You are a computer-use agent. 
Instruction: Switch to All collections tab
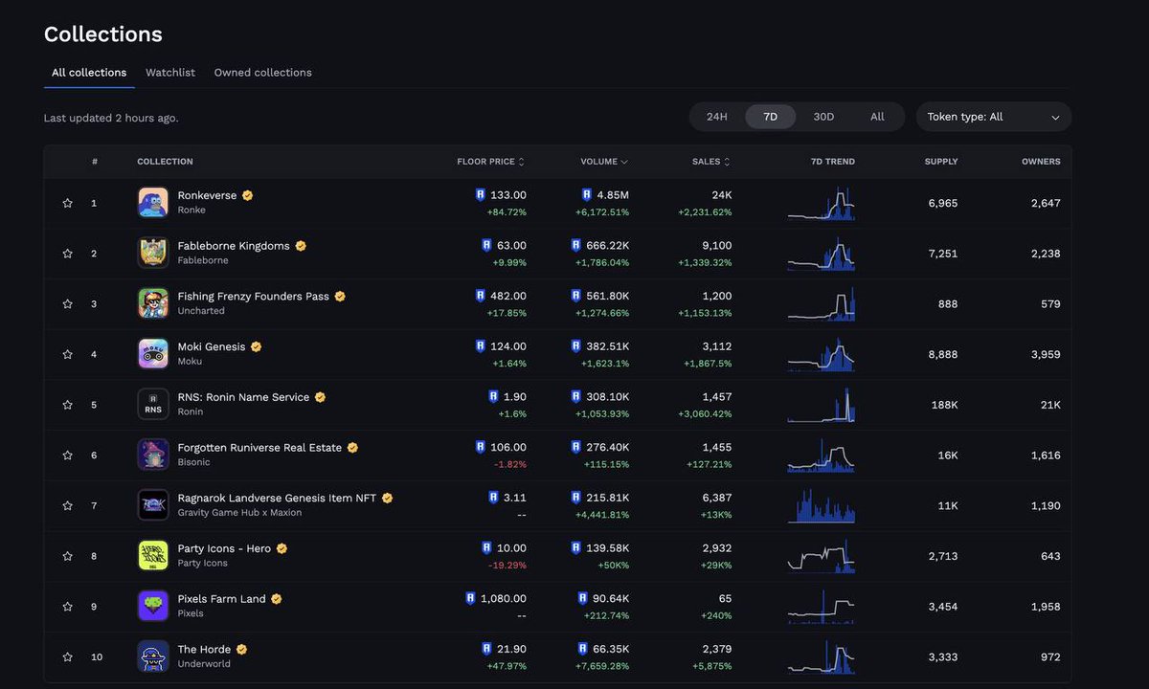click(x=89, y=73)
